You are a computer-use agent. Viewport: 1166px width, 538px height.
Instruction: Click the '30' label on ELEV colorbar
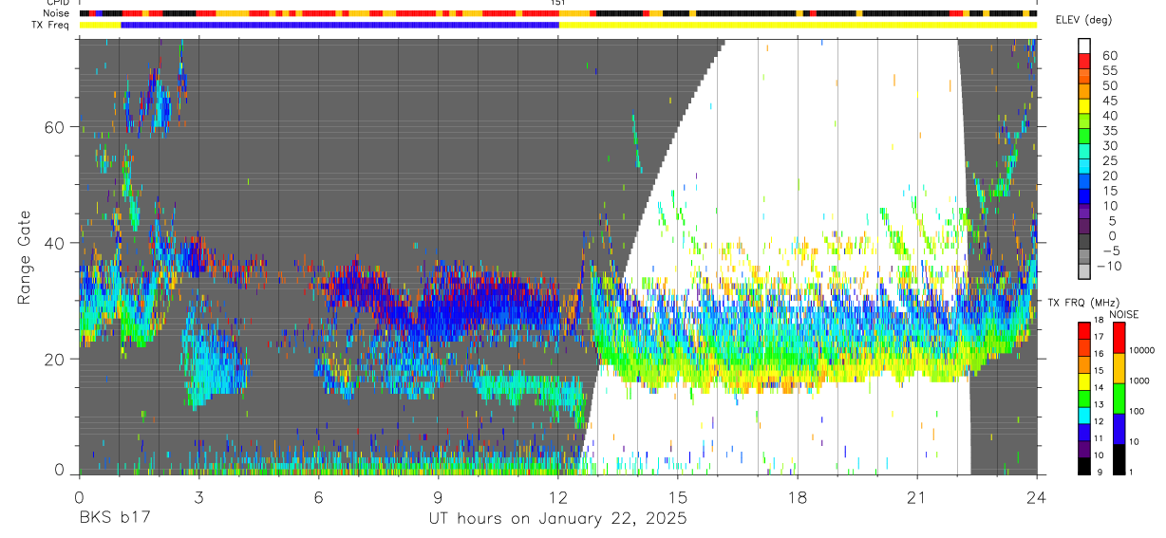click(1108, 145)
